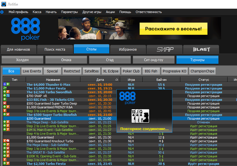Open the Начать menu
Screen dimensions: 237x166
[x=51, y=12]
